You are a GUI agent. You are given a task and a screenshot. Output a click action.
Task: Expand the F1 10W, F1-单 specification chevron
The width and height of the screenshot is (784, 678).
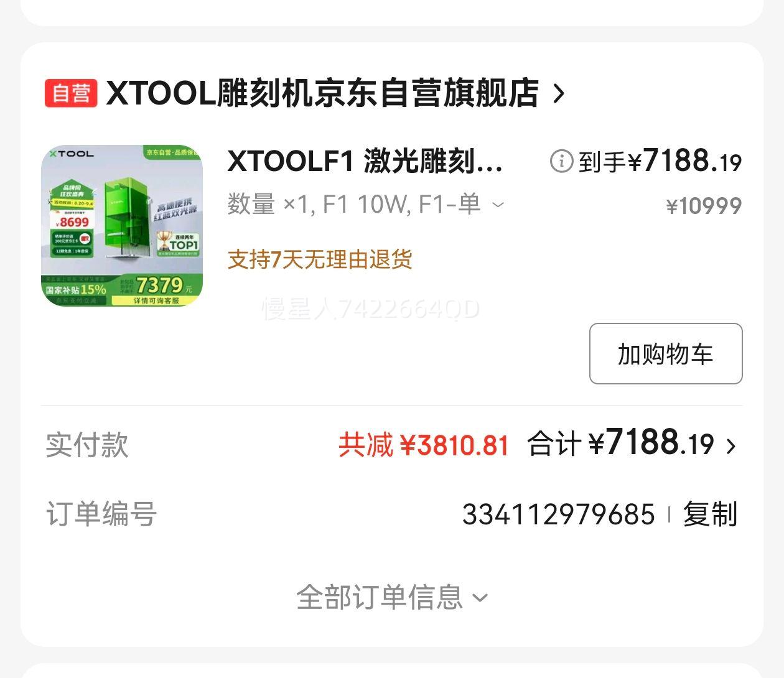(498, 204)
